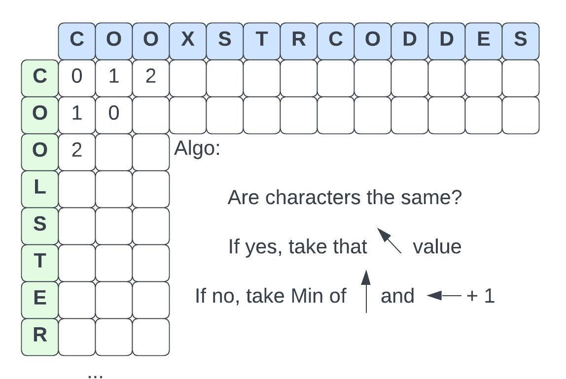
Task: Click the 'If yes, take that' text
Action: tap(298, 246)
